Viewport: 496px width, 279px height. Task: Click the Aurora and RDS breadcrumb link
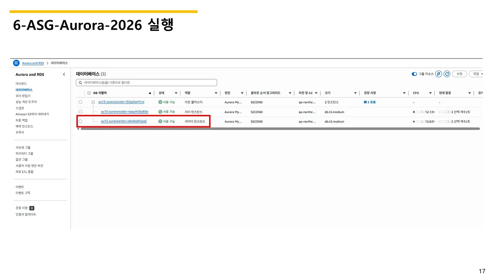point(33,63)
